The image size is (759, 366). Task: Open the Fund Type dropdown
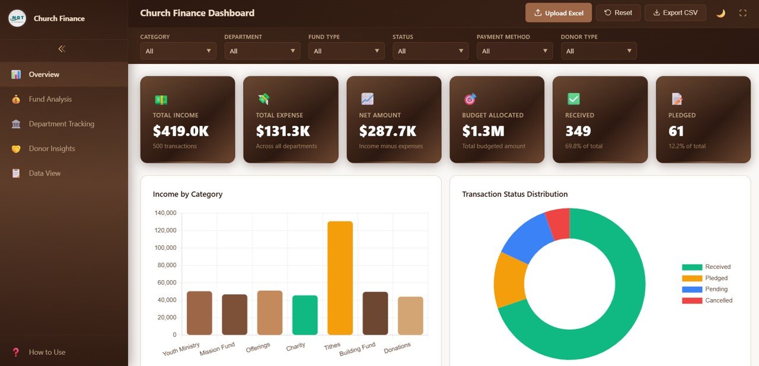pyautogui.click(x=346, y=51)
